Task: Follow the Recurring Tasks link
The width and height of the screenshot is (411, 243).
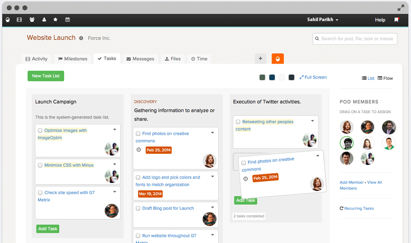Action: (x=357, y=208)
